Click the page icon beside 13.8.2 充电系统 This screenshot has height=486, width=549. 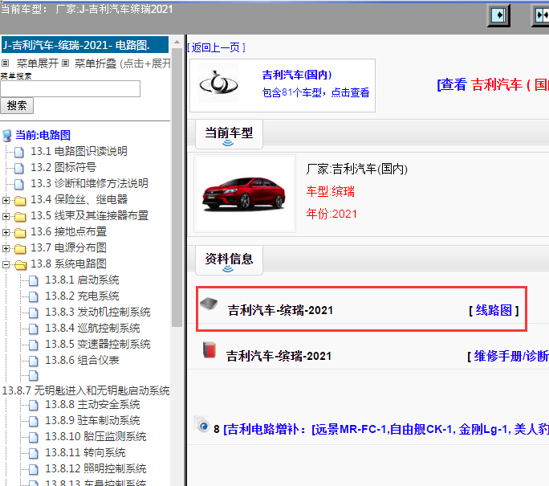click(x=34, y=296)
